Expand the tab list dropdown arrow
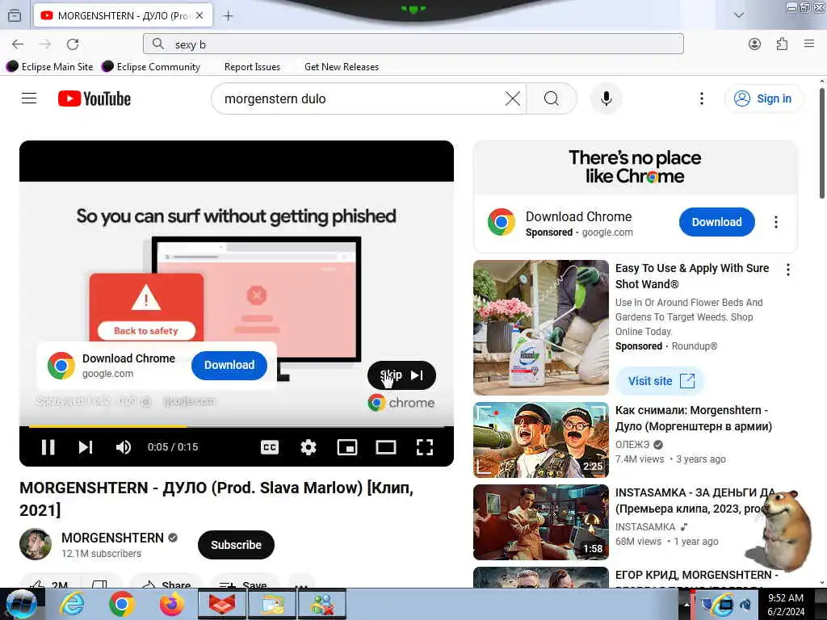 coord(739,15)
